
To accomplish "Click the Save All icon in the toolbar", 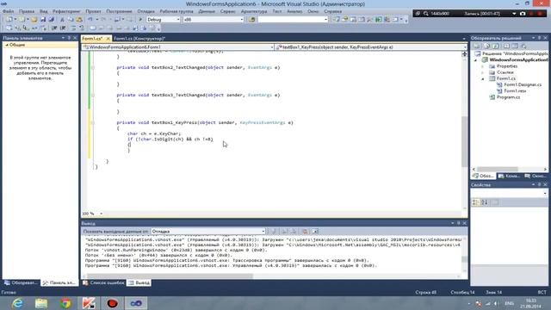I will pyautogui.click(x=52, y=19).
